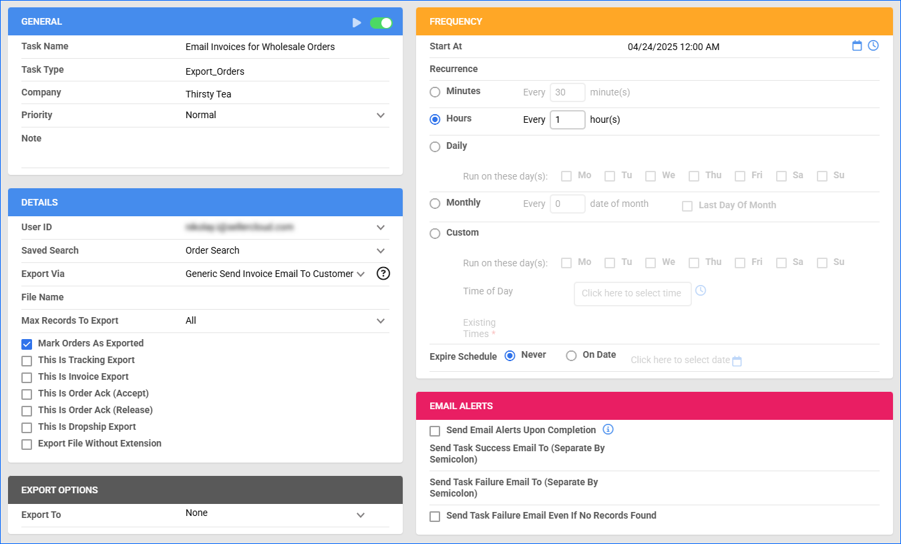Select the Hours recurrence option
This screenshot has height=544, width=901.
point(435,119)
